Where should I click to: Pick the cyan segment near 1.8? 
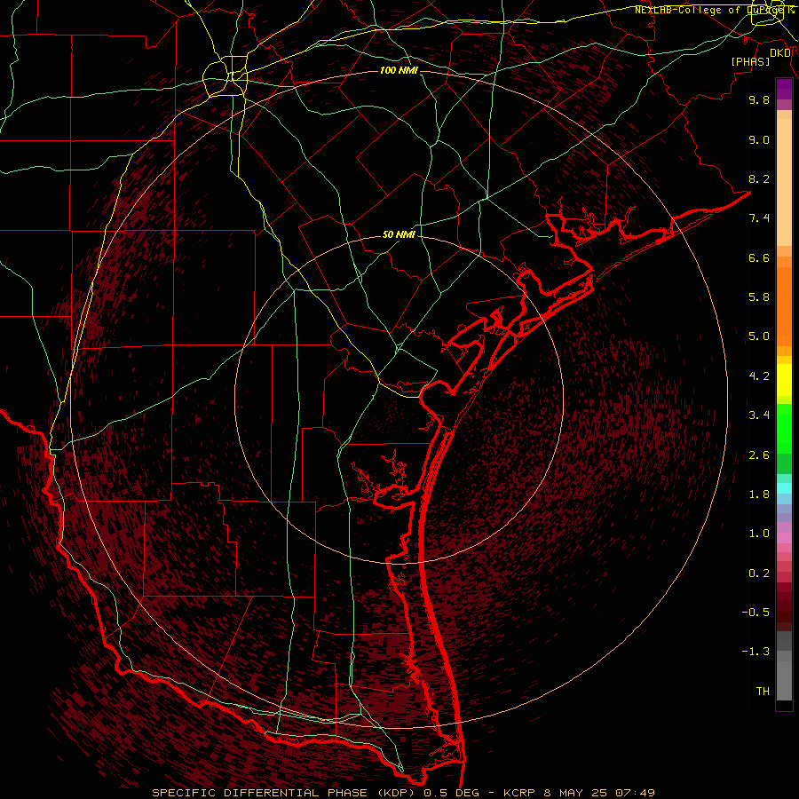(784, 488)
